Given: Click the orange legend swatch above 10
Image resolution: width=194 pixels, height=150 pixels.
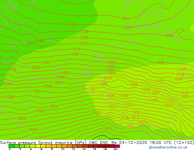Looking at the screenshot, I should point(64,146).
